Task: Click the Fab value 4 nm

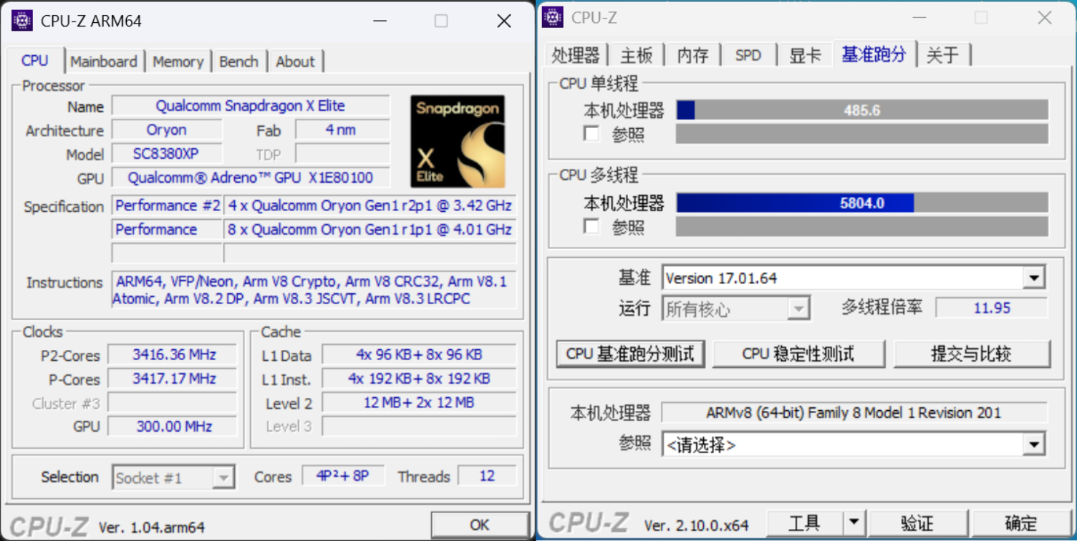Action: [x=342, y=130]
